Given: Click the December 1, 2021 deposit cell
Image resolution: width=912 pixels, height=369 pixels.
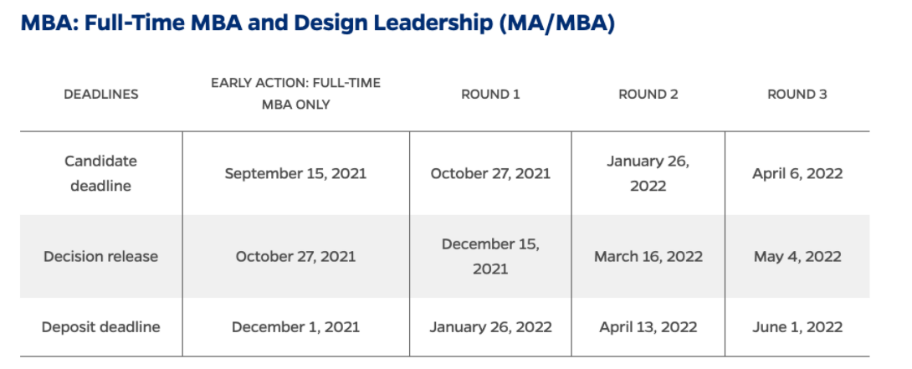Looking at the screenshot, I should point(295,326).
